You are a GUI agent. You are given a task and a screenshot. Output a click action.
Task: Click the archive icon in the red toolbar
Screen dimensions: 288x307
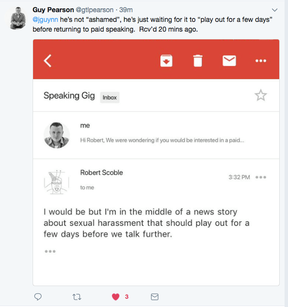tap(166, 61)
